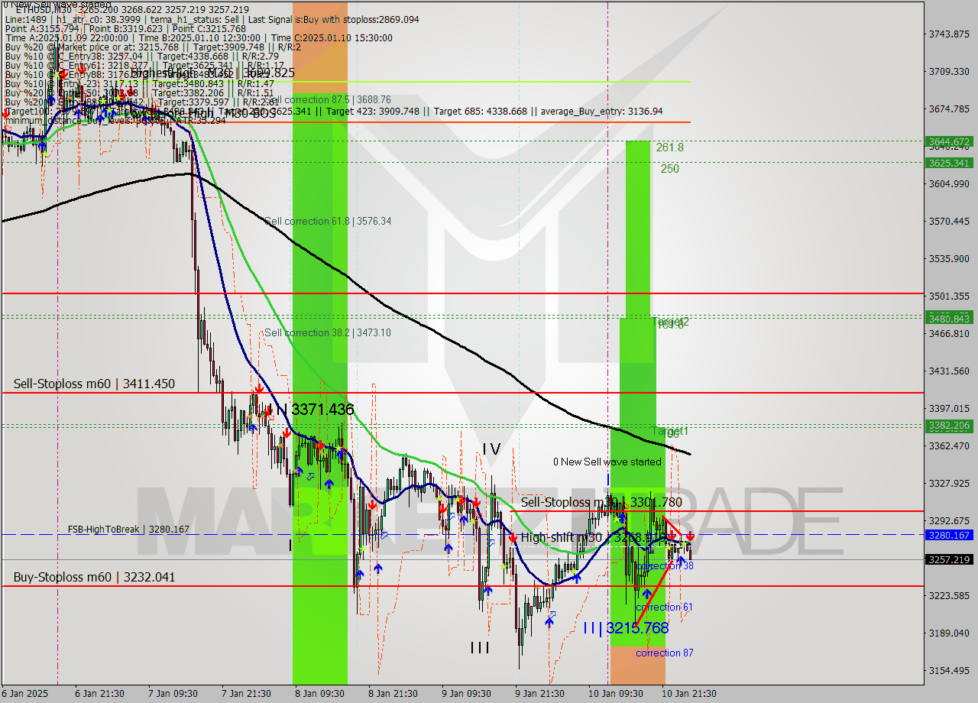The height and width of the screenshot is (703, 978).
Task: Click time axis label '9 Jan 21:30'
Action: pos(539,693)
